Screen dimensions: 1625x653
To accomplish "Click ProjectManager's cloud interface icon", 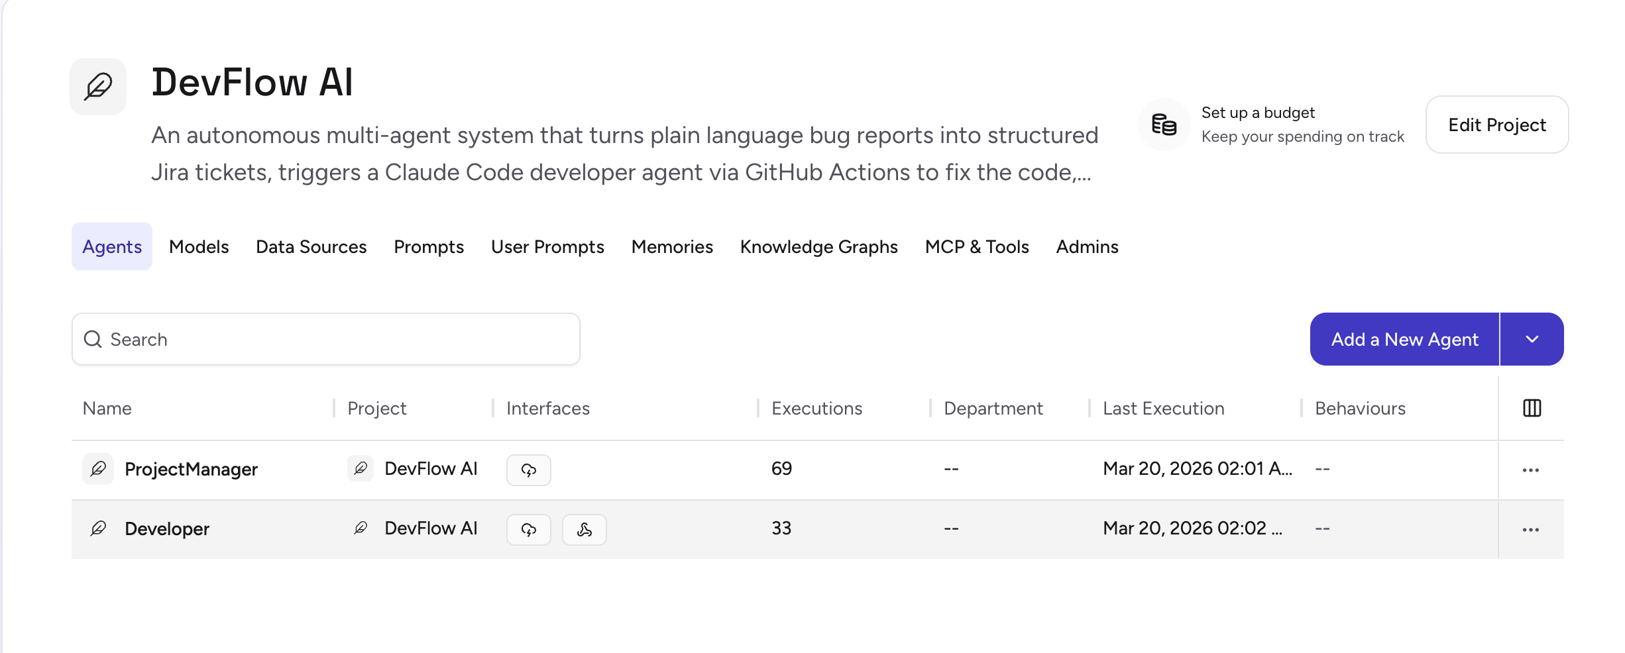I will point(528,470).
